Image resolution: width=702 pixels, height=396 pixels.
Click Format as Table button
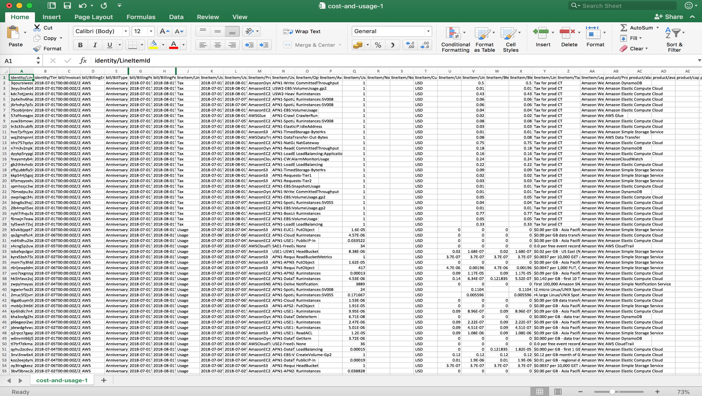click(484, 39)
